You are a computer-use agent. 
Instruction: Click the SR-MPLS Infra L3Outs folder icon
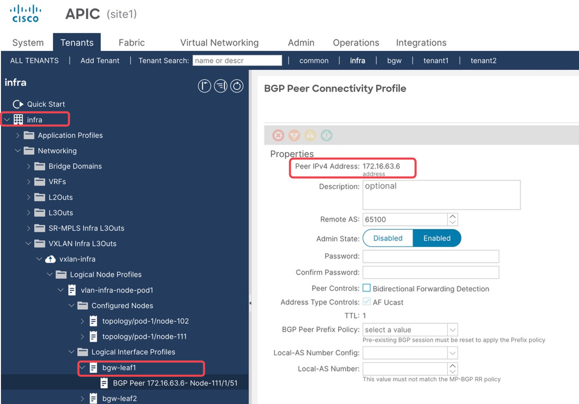[x=40, y=228]
